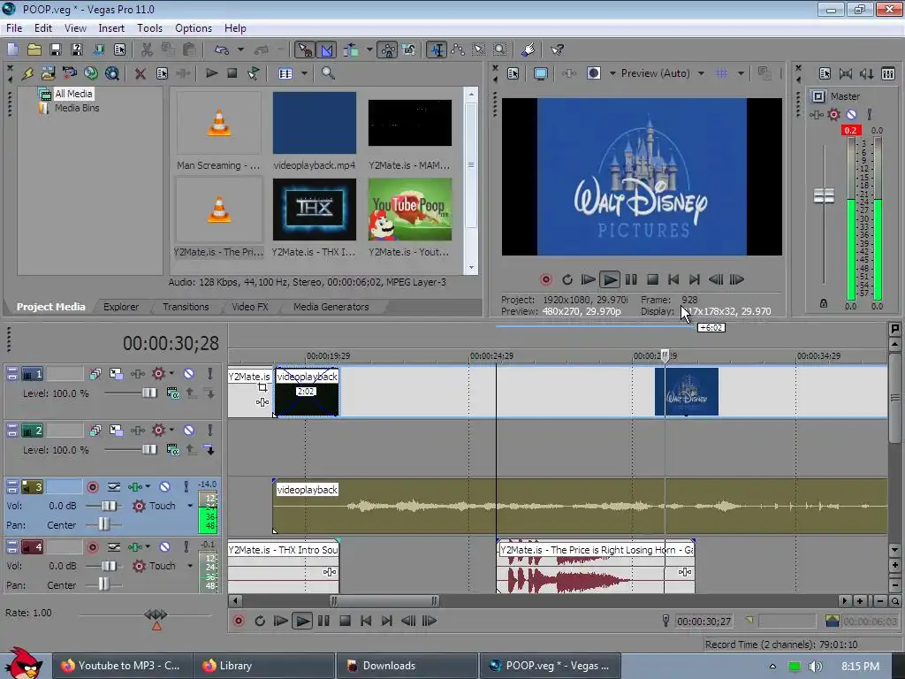Toggle the Master bus mute icon
905x679 pixels.
(x=851, y=114)
